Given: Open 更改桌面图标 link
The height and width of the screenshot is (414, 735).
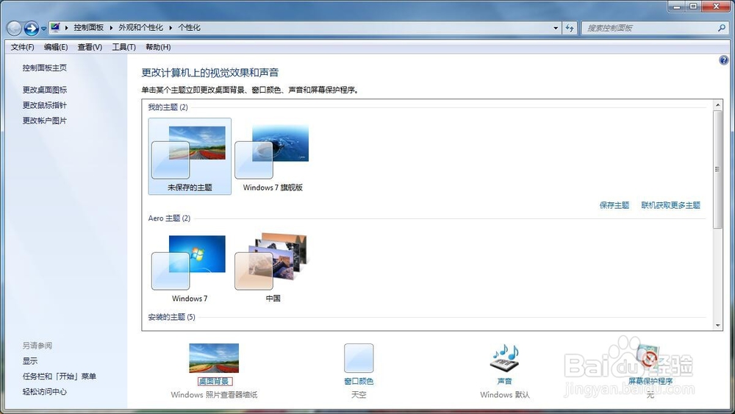Looking at the screenshot, I should (45, 90).
